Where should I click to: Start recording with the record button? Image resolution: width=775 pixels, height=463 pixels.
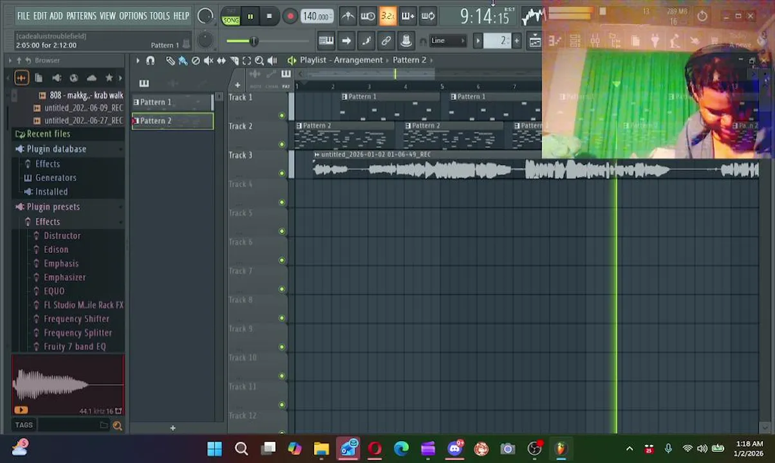point(290,17)
